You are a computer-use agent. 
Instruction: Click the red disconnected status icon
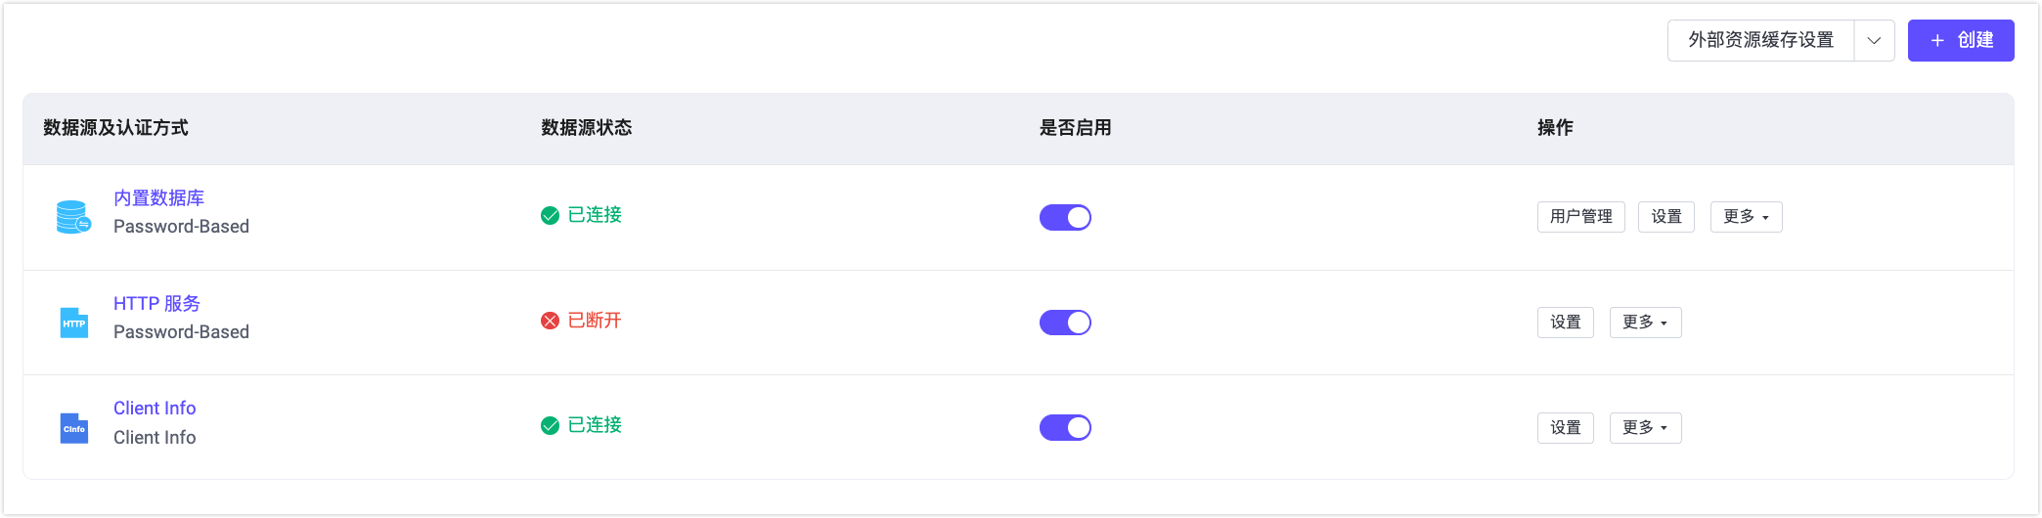[550, 321]
